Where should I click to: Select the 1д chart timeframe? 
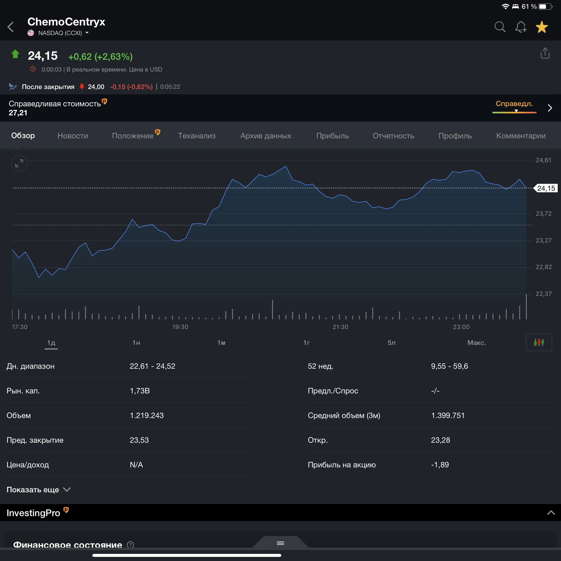(51, 343)
